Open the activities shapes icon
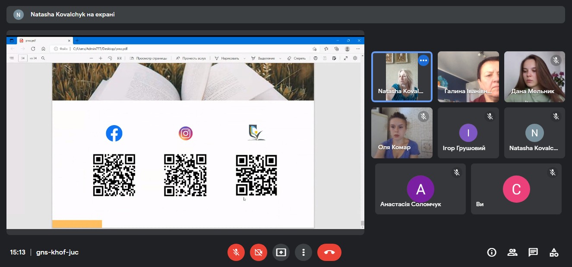The image size is (572, 267). [554, 252]
